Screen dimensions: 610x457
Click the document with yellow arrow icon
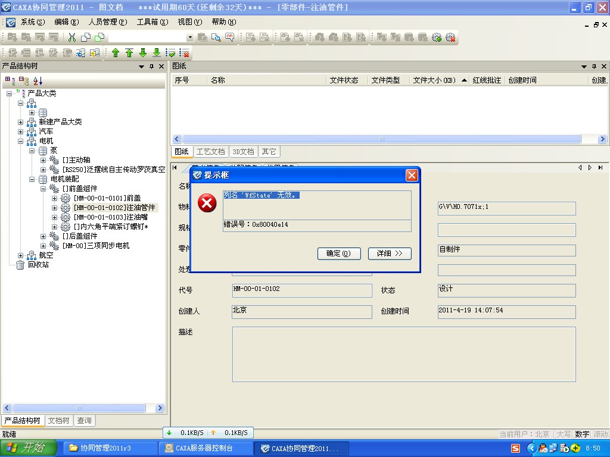click(x=95, y=52)
